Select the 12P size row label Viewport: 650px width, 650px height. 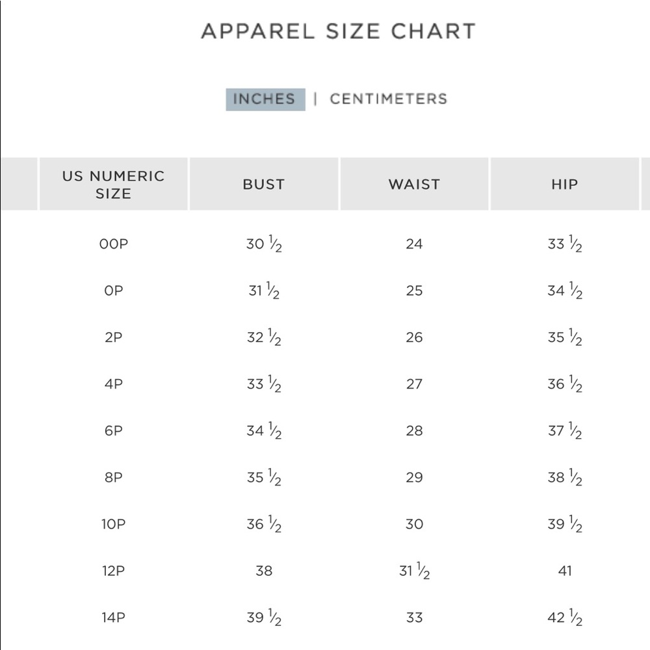(114, 571)
